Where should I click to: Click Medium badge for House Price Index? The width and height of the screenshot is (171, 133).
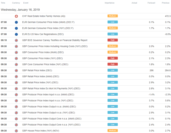(x=113, y=130)
